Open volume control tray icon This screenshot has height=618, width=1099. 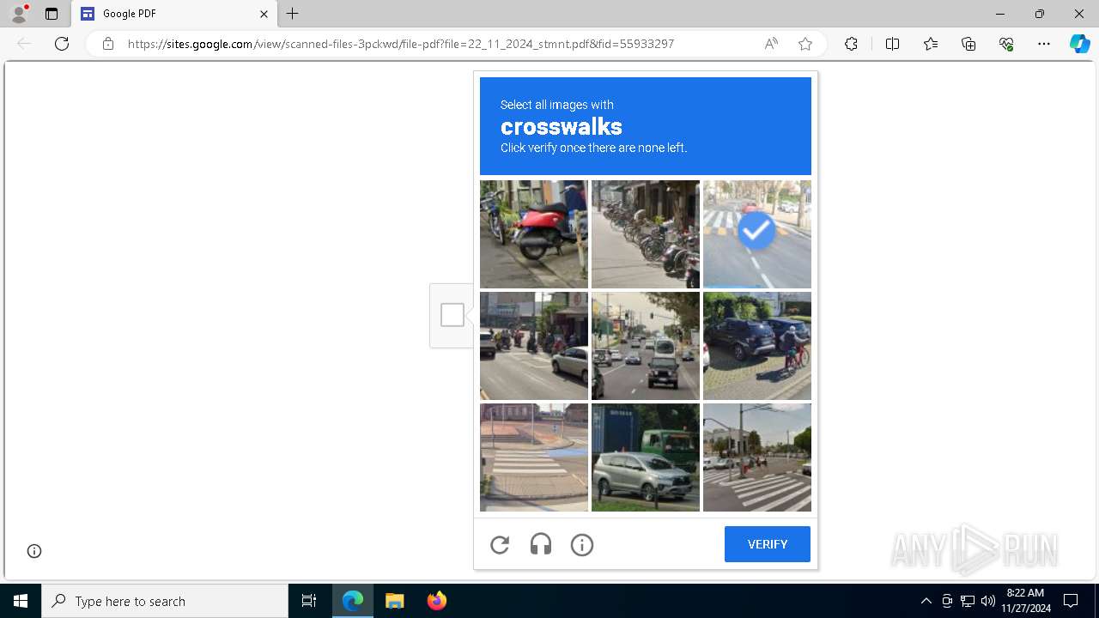pyautogui.click(x=987, y=601)
